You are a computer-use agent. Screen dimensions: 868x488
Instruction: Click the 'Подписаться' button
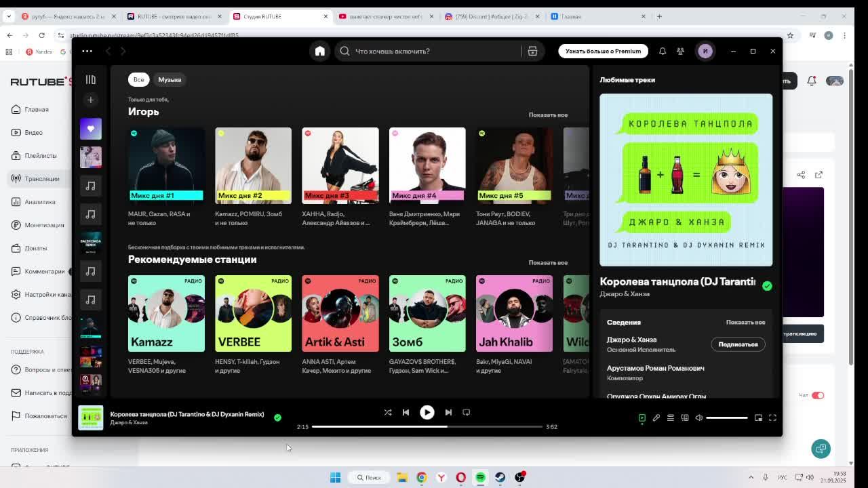point(738,344)
